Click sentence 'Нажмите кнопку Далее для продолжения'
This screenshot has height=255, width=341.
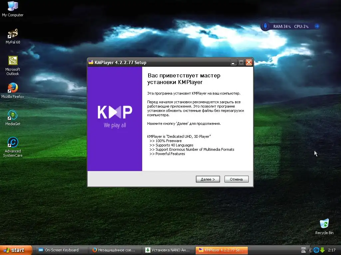(x=184, y=124)
